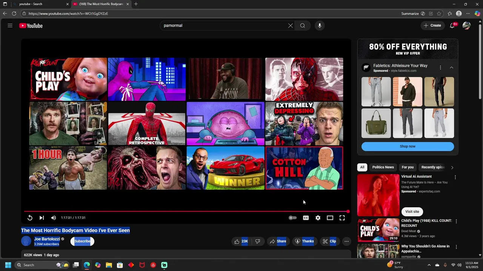Refresh the page
The image size is (483, 271).
tap(14, 14)
